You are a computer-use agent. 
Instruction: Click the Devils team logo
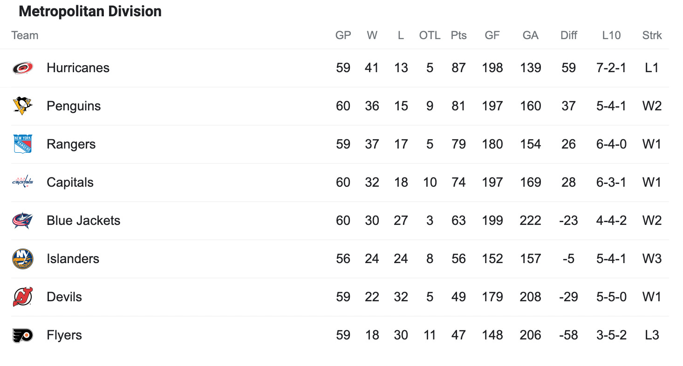22,297
